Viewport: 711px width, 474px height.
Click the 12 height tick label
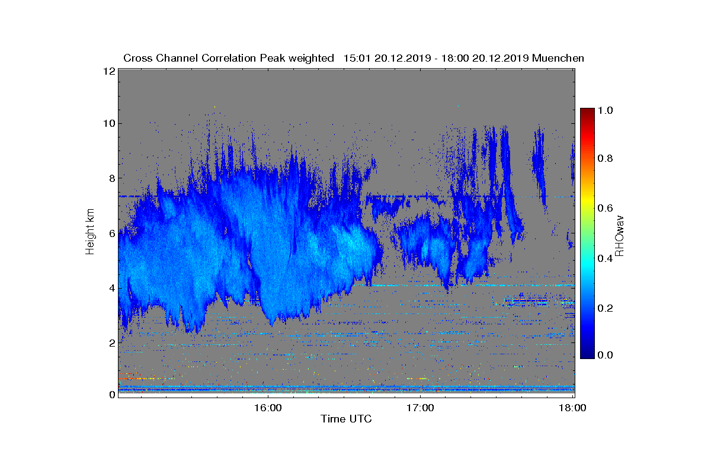[108, 71]
